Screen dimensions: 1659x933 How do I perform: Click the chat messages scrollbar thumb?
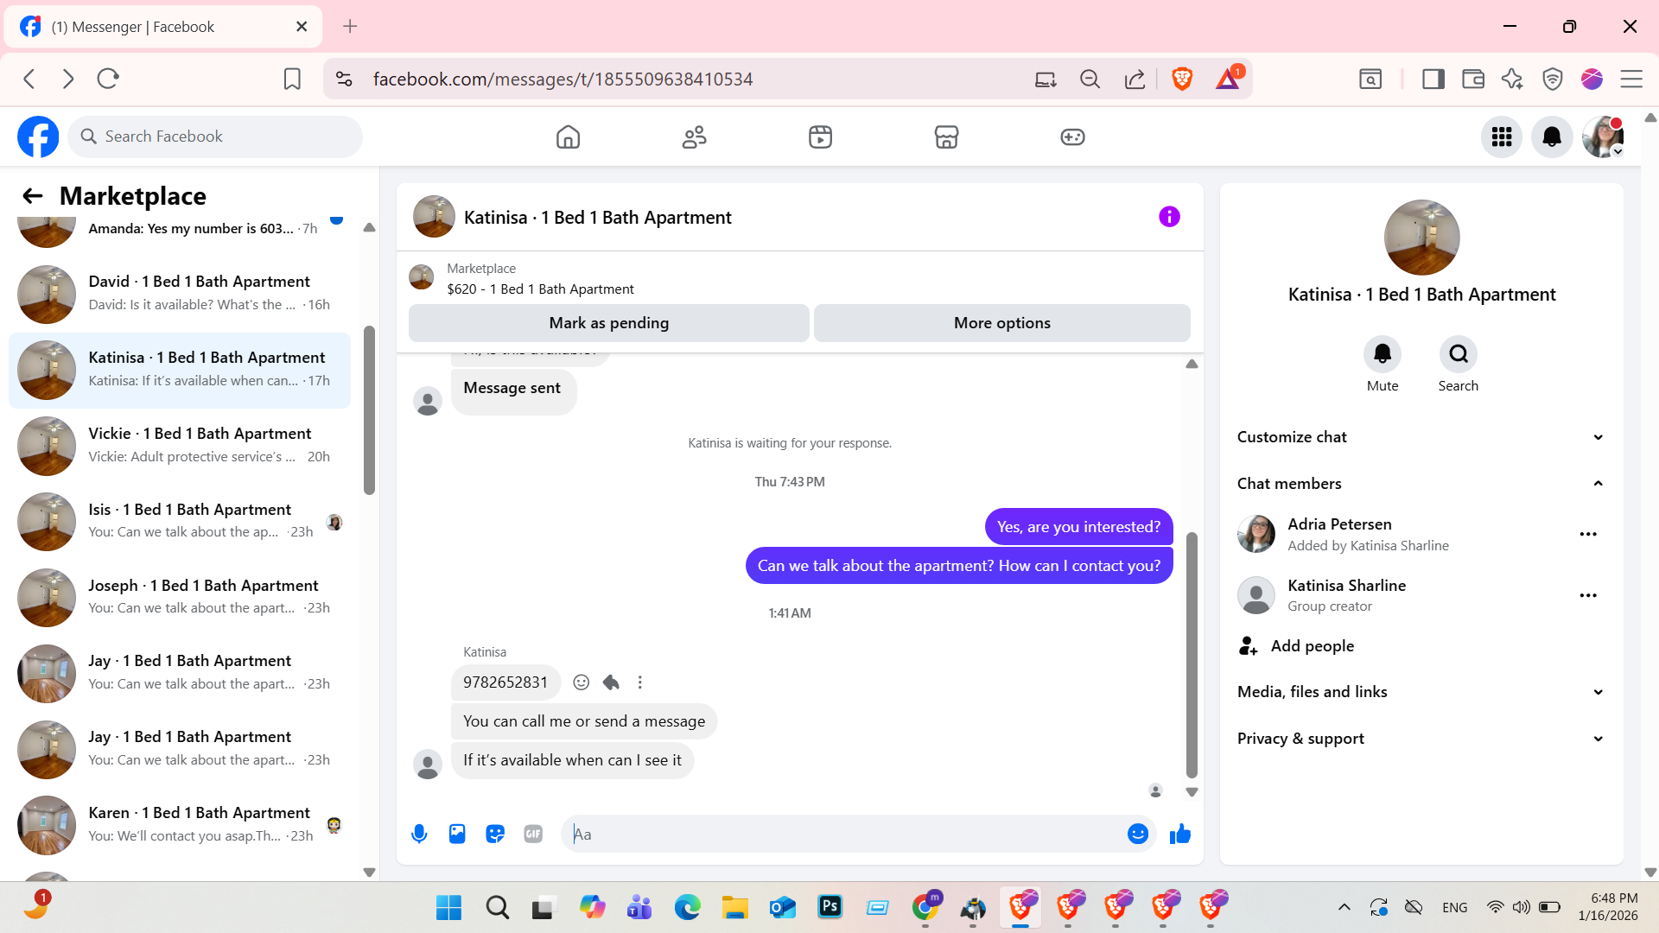click(x=1192, y=654)
